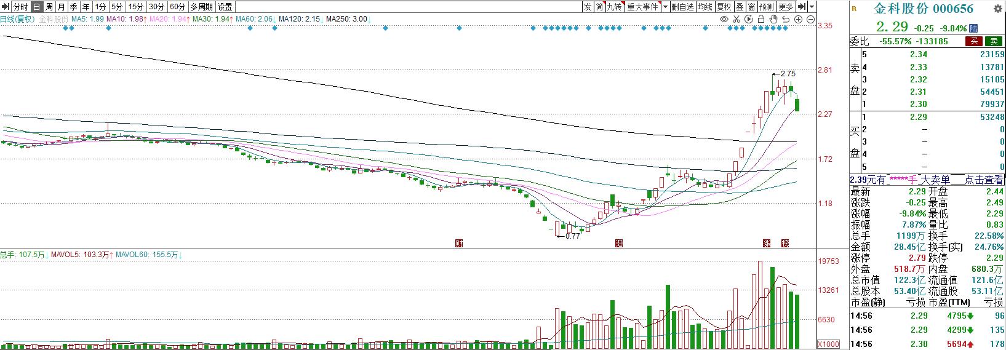Switch to the 1分 minute chart
The width and height of the screenshot is (1006, 350).
[x=102, y=7]
